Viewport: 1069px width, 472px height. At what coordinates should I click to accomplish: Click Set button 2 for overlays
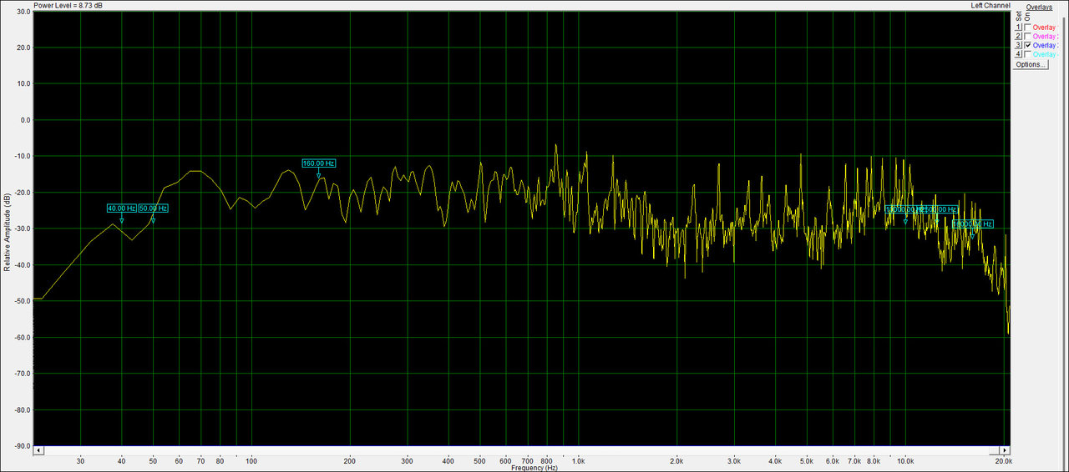[1018, 37]
